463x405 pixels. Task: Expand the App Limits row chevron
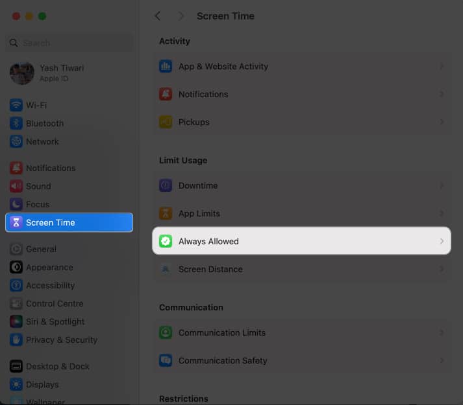coord(442,213)
